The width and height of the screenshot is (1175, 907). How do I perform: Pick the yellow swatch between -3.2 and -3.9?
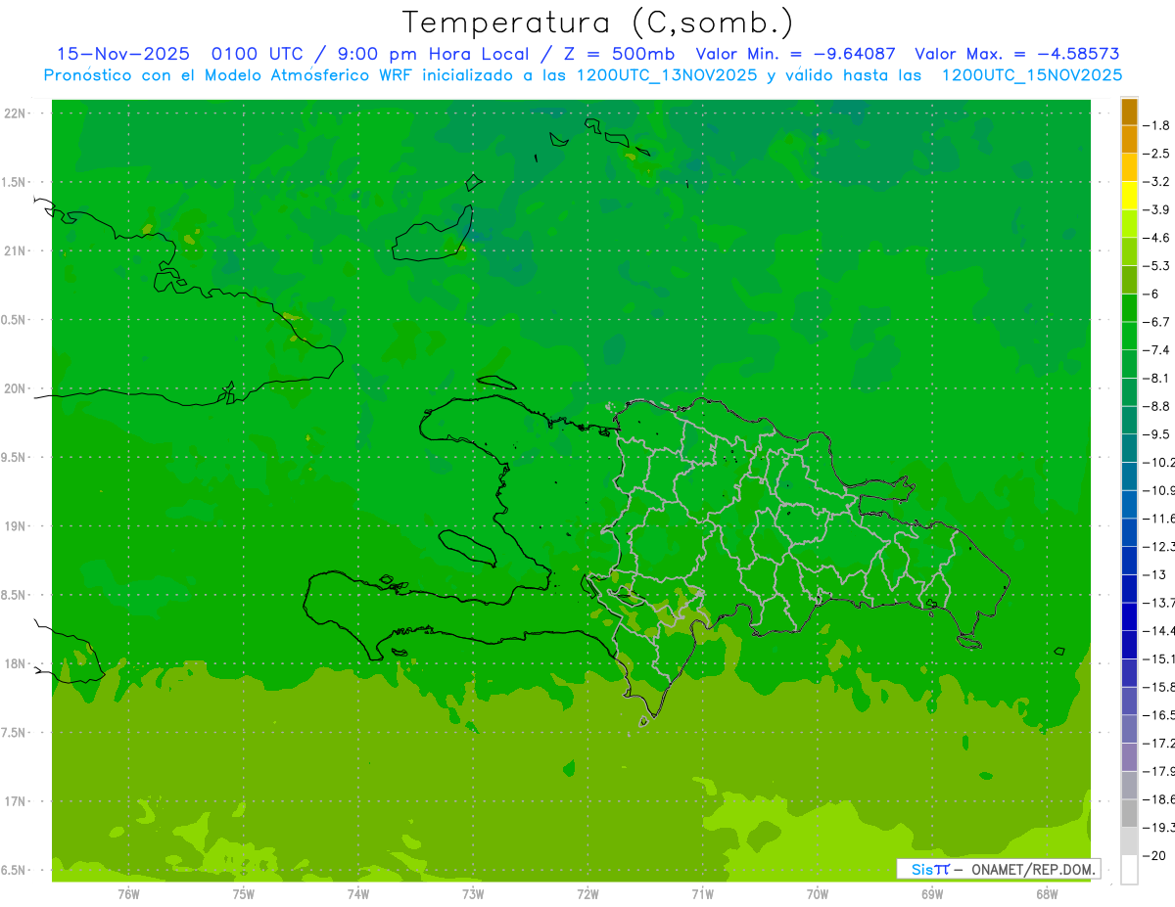[x=1129, y=196]
